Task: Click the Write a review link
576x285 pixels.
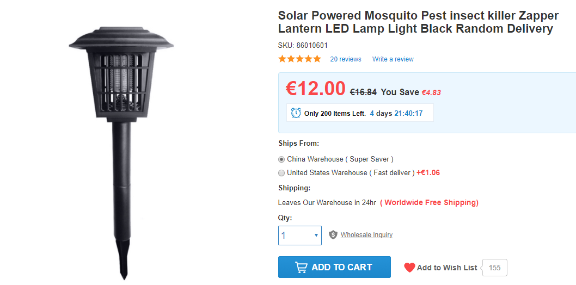Action: [x=393, y=59]
